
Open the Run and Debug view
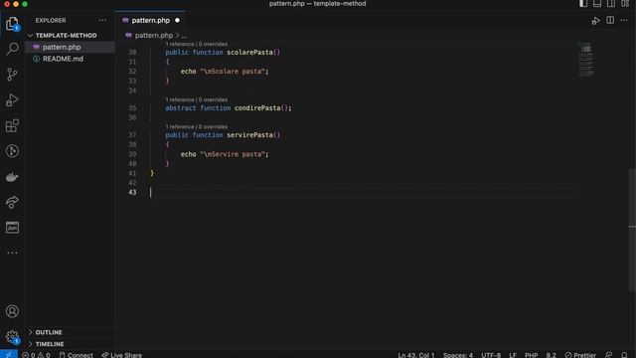tap(12, 99)
